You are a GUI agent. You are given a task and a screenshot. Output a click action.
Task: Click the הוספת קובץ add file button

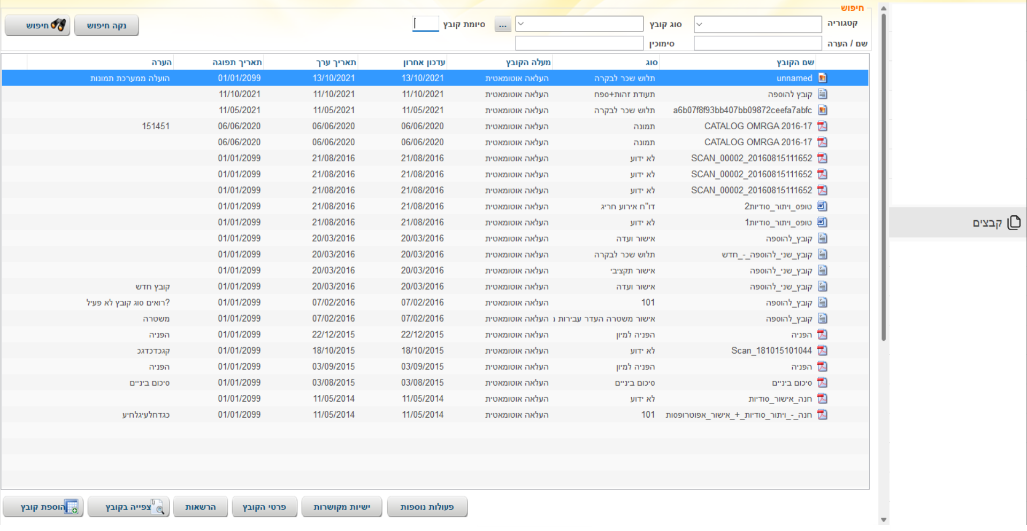pyautogui.click(x=43, y=506)
